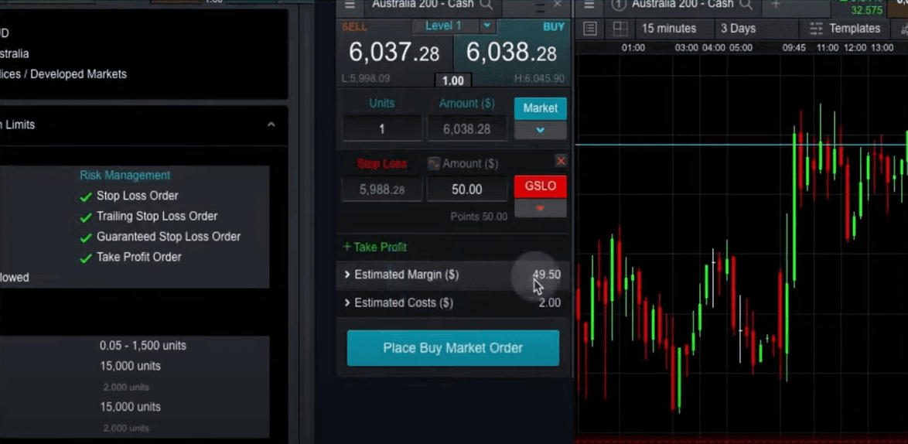The height and width of the screenshot is (444, 908).
Task: Toggle the GSLO guaranteed stop loss button
Action: click(540, 186)
